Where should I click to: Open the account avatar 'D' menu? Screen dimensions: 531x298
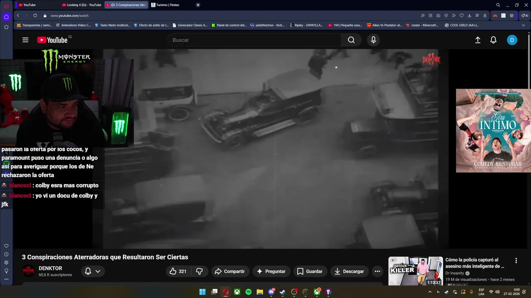point(512,40)
